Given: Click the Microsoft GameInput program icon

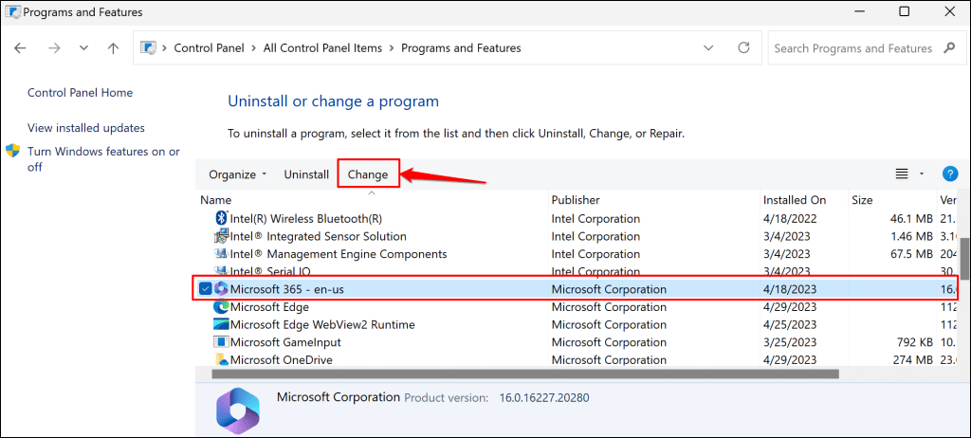Looking at the screenshot, I should (x=221, y=342).
